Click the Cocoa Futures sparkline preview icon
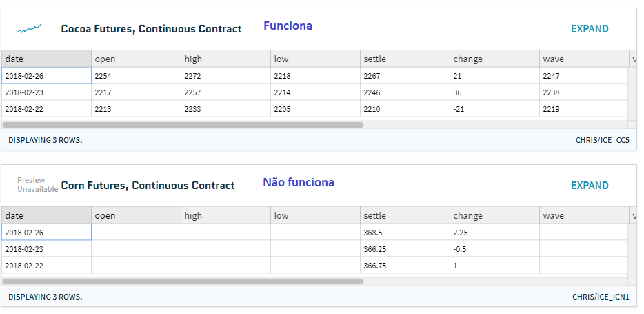The width and height of the screenshot is (644, 314). [x=30, y=28]
